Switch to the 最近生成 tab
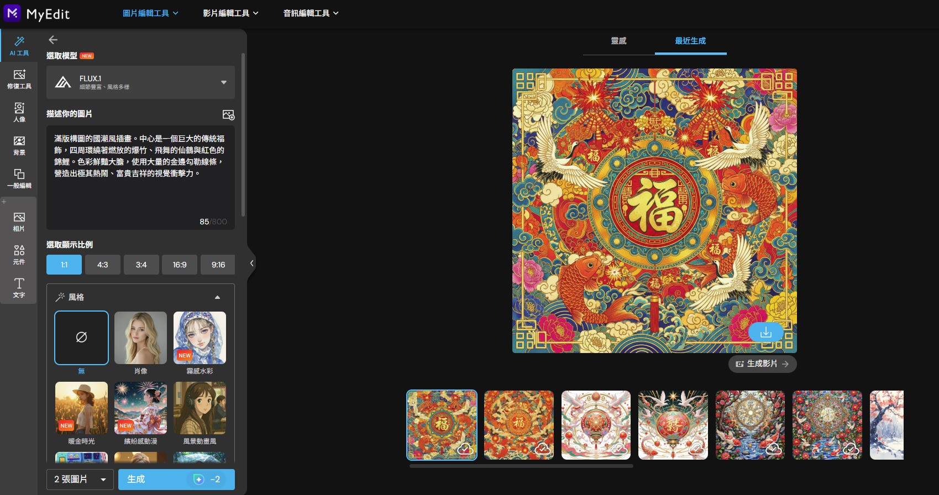The height and width of the screenshot is (495, 939). [x=690, y=41]
